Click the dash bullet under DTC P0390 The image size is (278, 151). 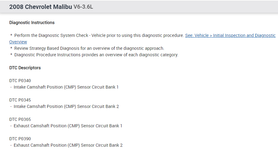point(11,145)
